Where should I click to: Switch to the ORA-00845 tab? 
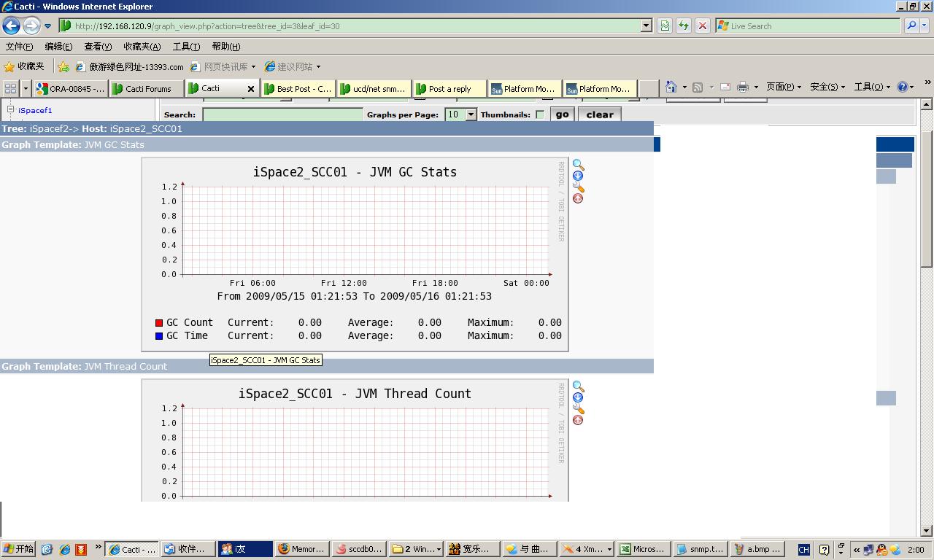(71, 89)
